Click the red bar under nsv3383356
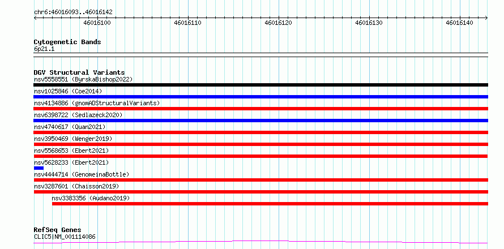This screenshot has width=504, height=249. [x=270, y=204]
